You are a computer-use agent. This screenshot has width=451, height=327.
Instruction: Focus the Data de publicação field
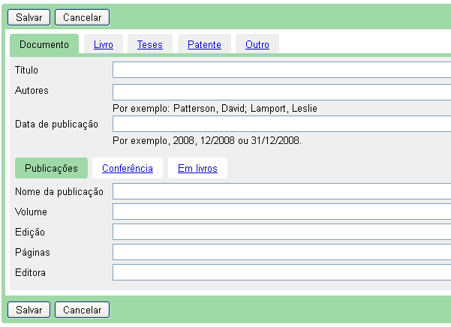281,124
